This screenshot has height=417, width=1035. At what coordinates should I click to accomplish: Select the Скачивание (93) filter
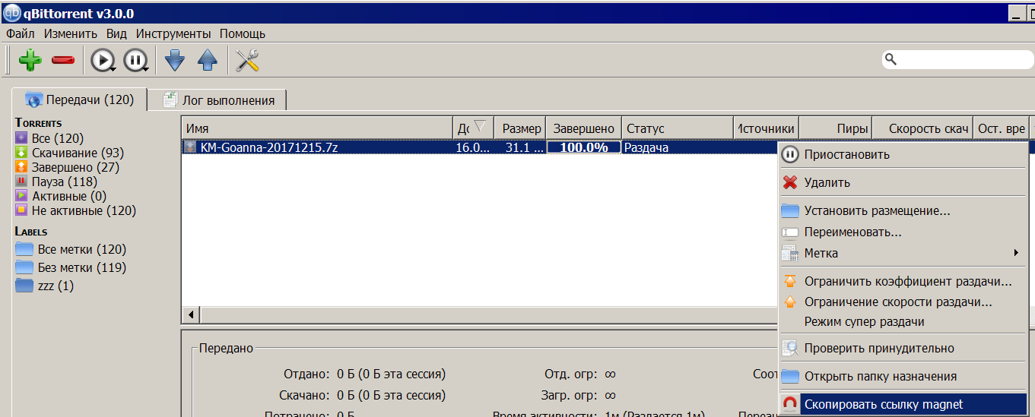69,153
